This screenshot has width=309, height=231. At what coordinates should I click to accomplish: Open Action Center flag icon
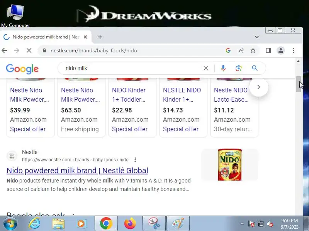[x=251, y=224]
